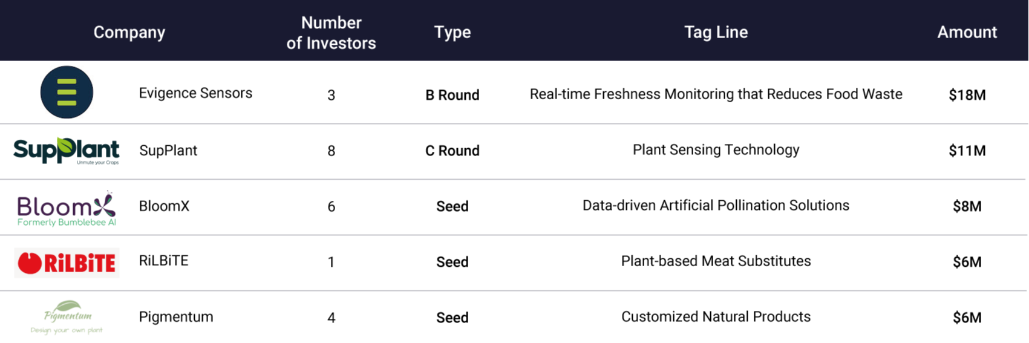Select the Pigmentum company name text

coord(176,317)
